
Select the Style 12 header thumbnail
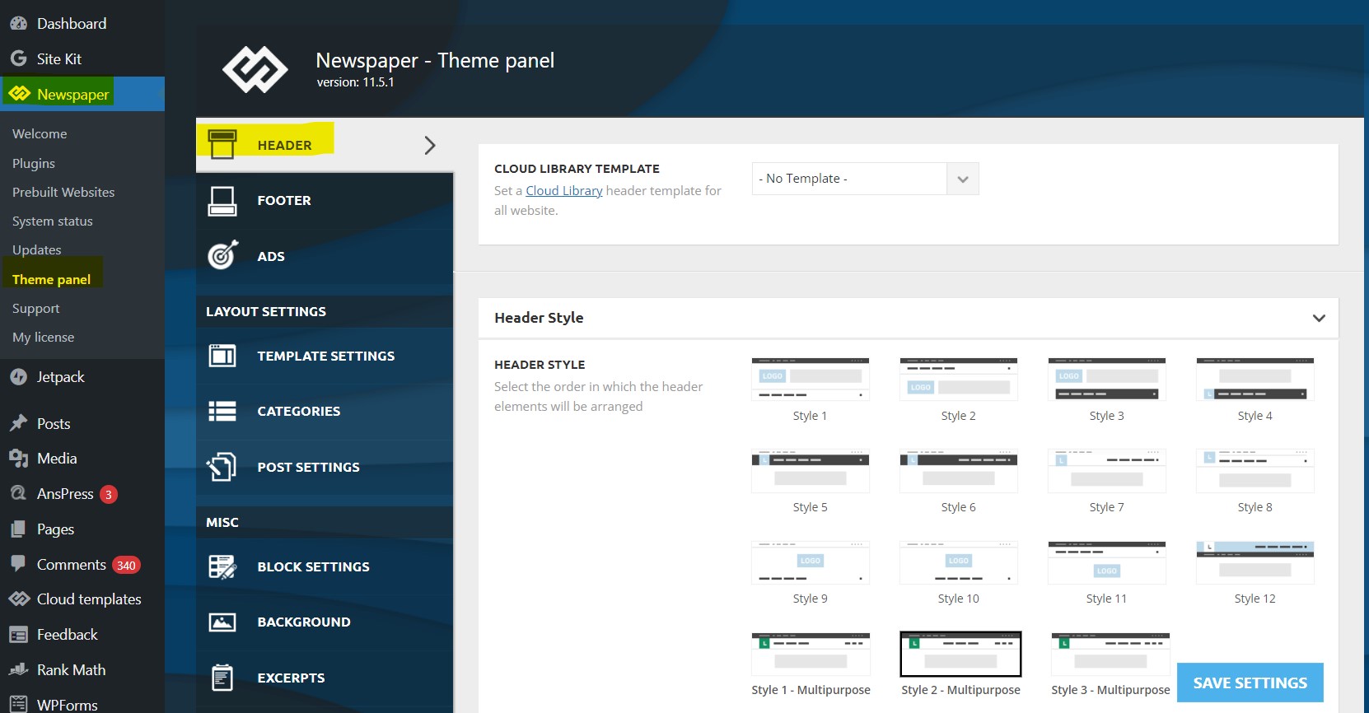[x=1255, y=563]
